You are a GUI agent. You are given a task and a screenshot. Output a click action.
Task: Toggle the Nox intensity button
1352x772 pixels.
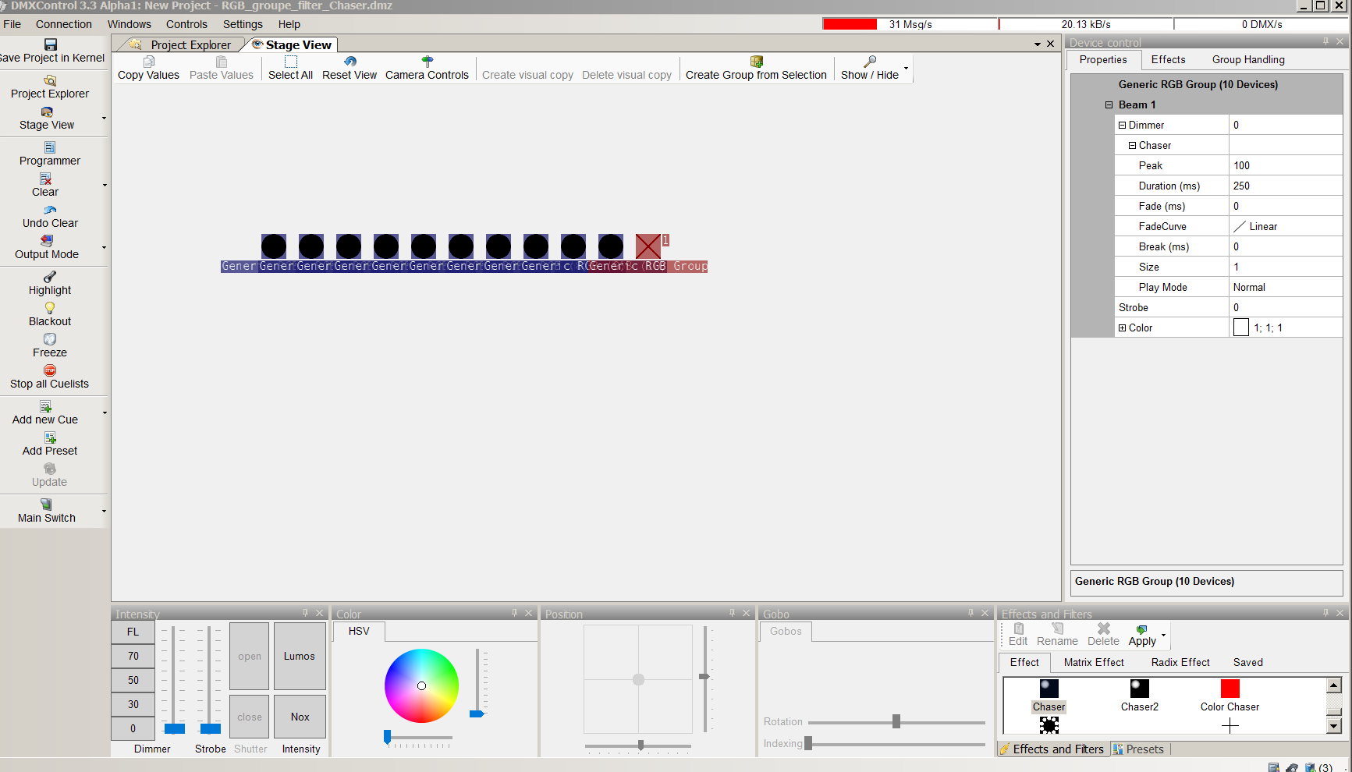click(x=300, y=717)
